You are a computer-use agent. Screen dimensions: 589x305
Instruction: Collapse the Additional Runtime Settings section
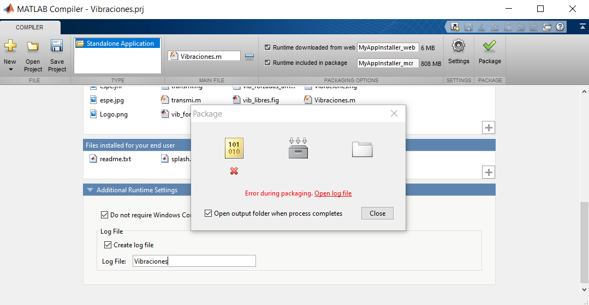click(90, 190)
